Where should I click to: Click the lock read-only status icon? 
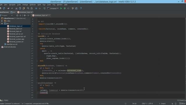172,104
